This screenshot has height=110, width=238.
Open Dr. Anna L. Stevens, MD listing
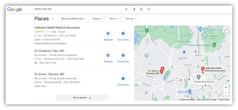click(49, 74)
